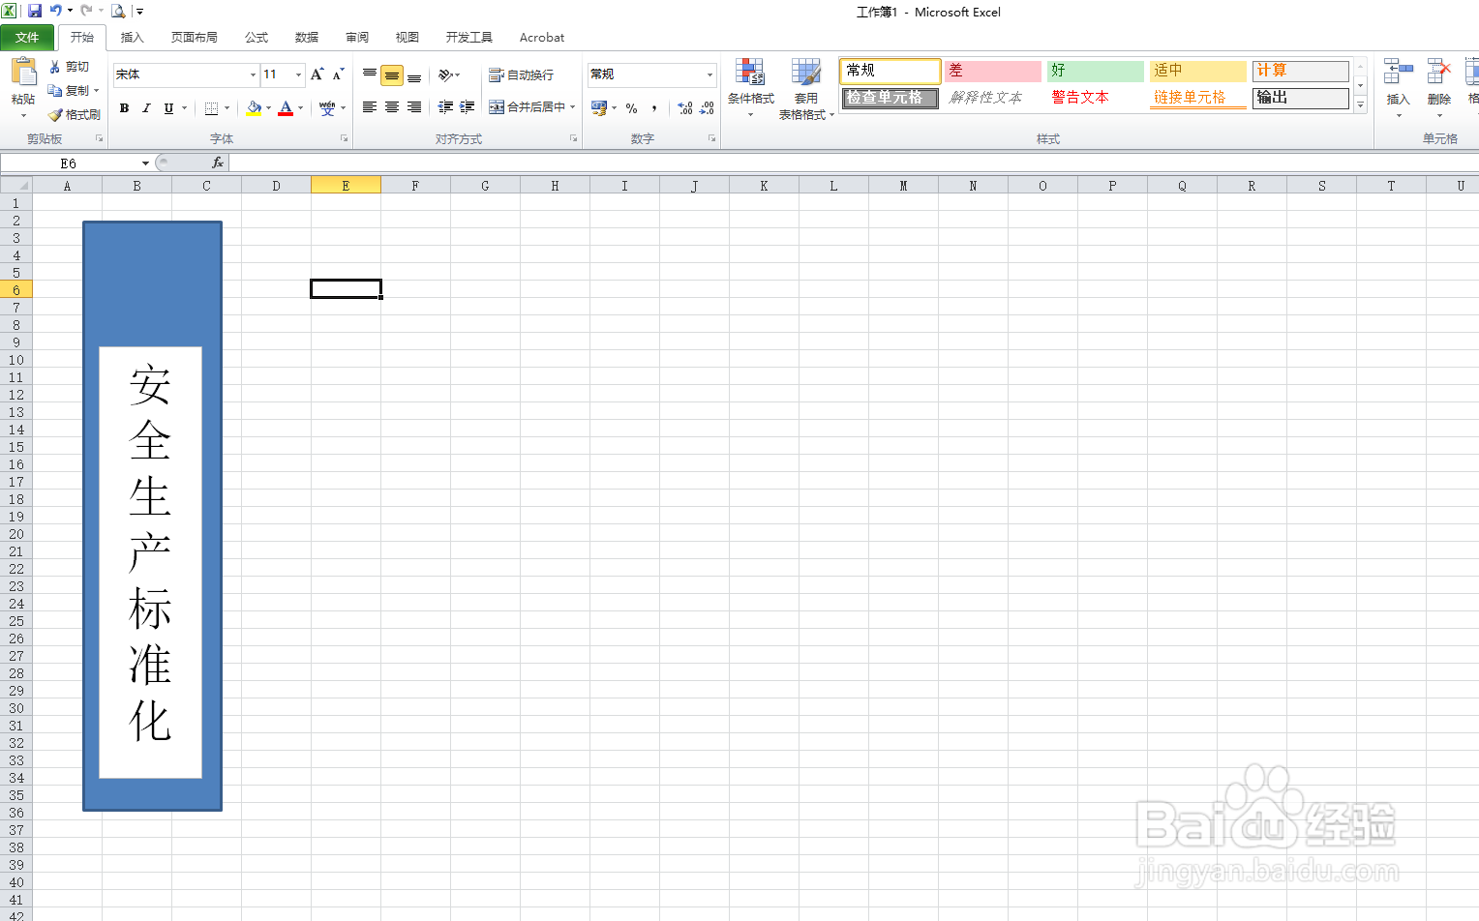Increase font size with the large A
1479x921 pixels.
(317, 74)
